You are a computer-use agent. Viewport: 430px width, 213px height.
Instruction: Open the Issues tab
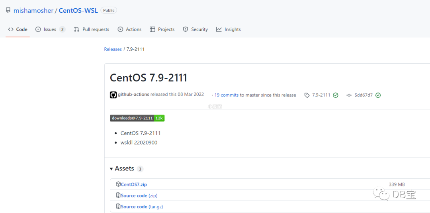tap(51, 29)
